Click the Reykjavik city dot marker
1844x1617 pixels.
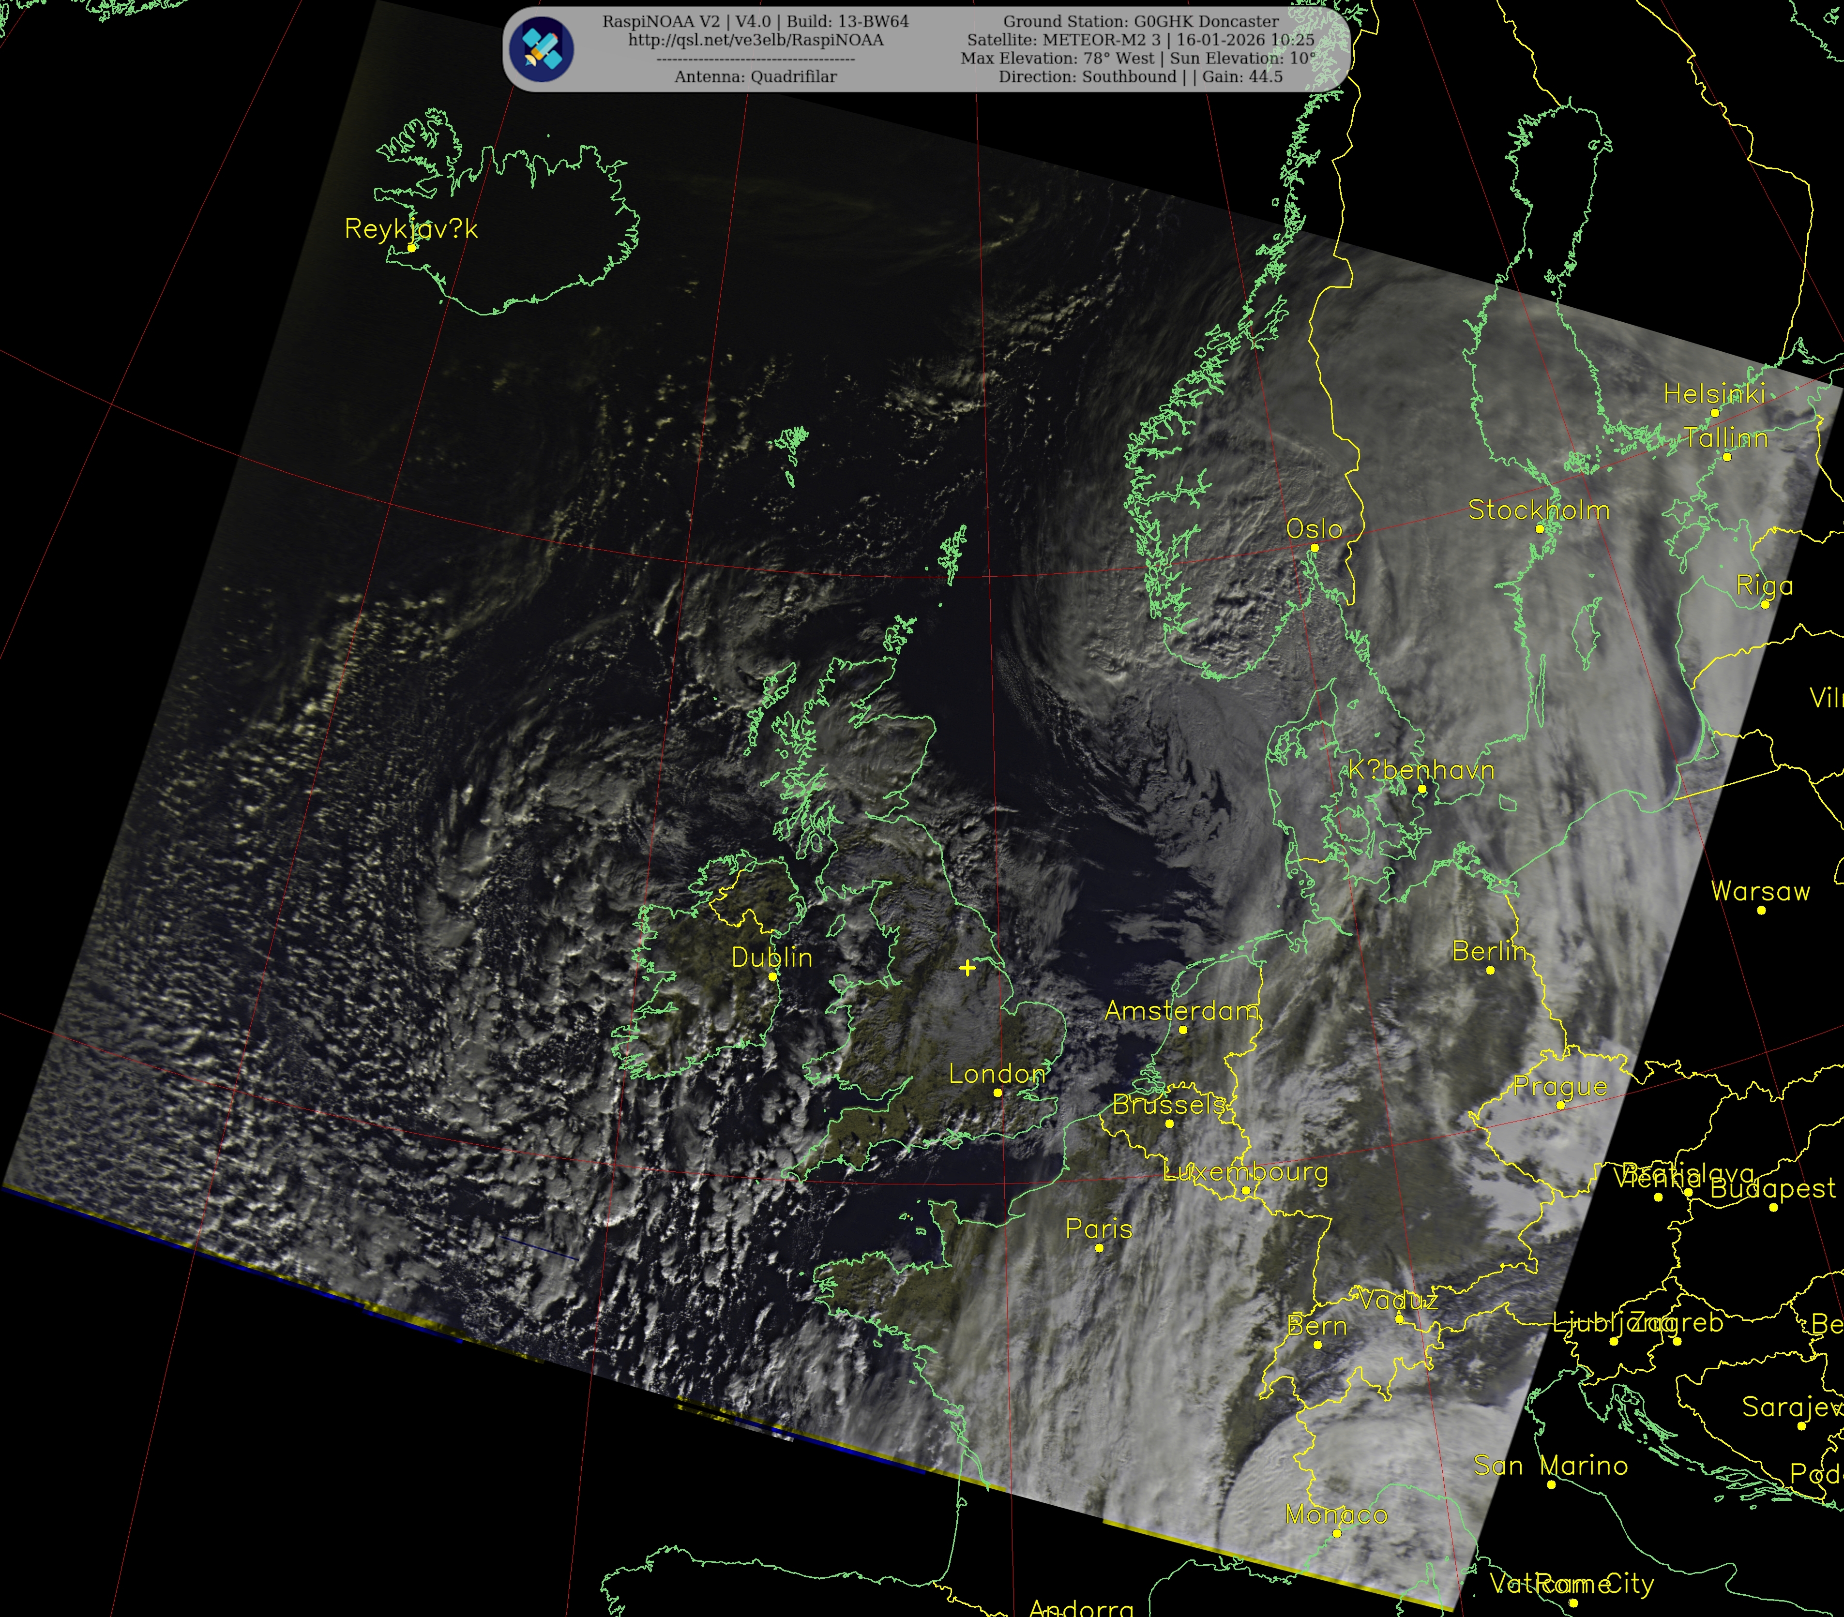click(x=411, y=247)
